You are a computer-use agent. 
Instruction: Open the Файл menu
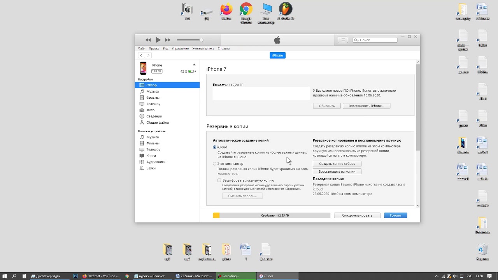pyautogui.click(x=142, y=49)
